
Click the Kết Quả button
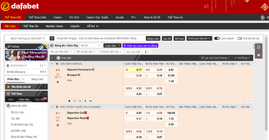(x=179, y=38)
